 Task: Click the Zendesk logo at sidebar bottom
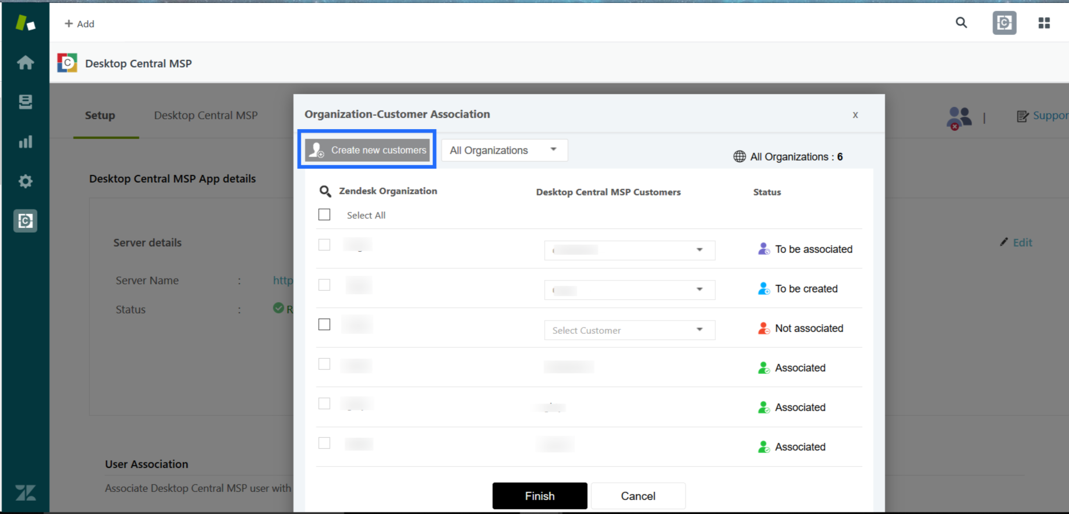(x=25, y=492)
